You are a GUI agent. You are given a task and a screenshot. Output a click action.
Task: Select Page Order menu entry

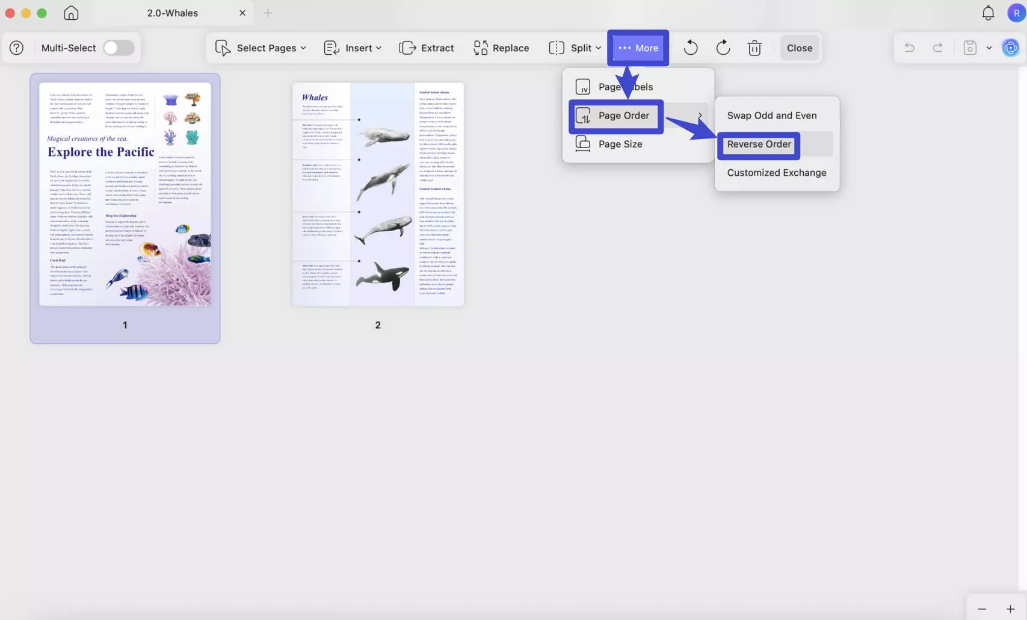point(638,116)
